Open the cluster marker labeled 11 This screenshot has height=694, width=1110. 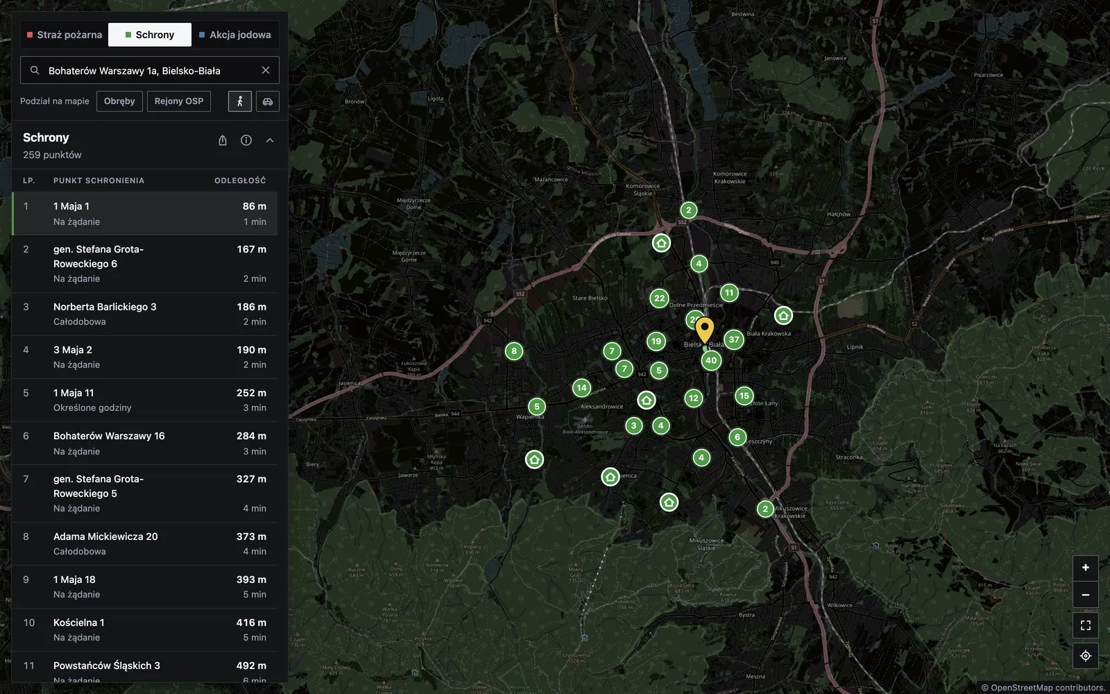(729, 293)
